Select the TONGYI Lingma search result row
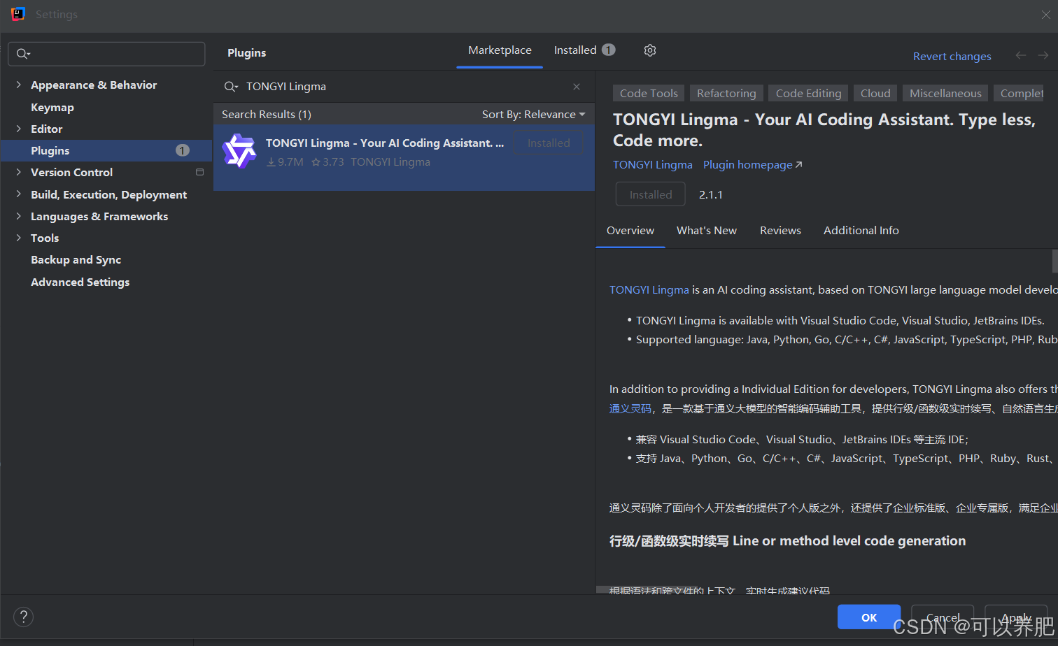The image size is (1058, 646). 404,158
